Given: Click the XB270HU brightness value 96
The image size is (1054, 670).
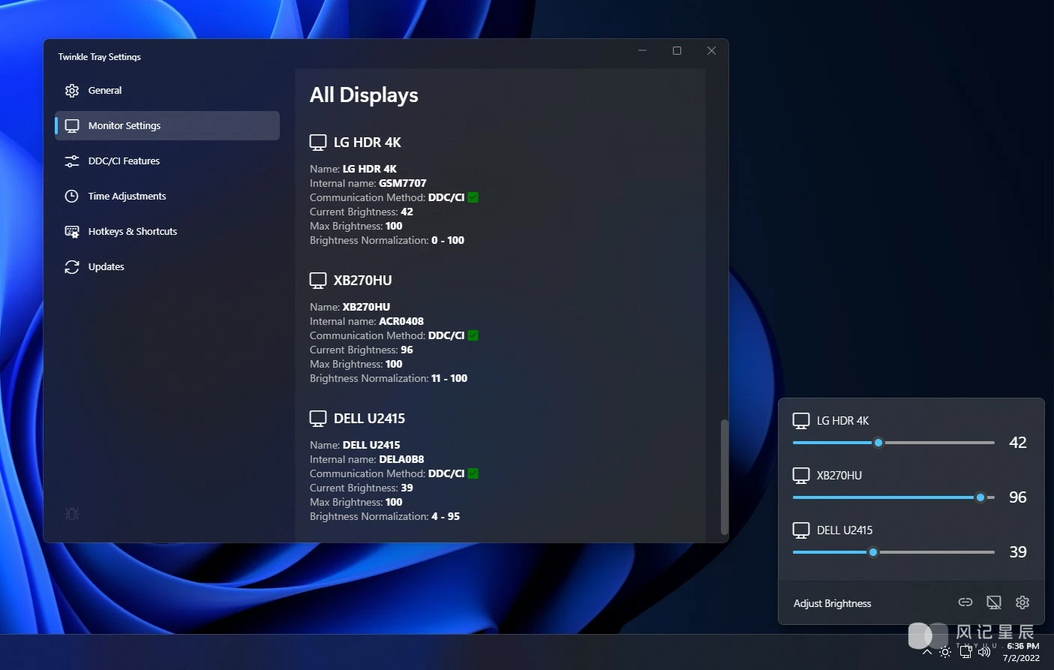Looking at the screenshot, I should coord(1018,497).
